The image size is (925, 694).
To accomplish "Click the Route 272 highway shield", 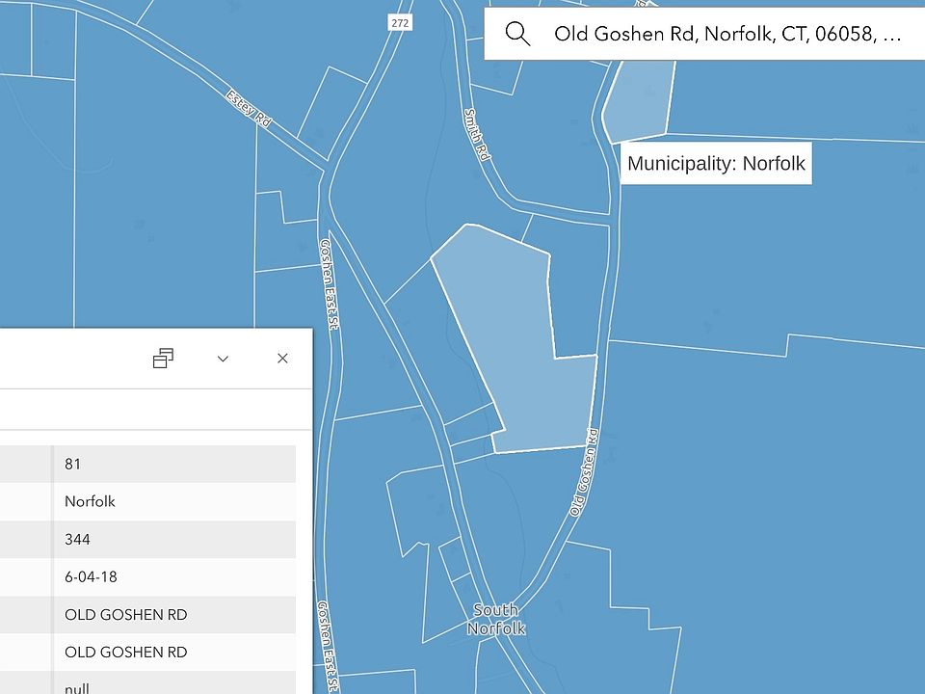I will coord(400,22).
